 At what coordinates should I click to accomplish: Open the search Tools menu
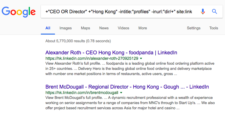coord(214,28)
